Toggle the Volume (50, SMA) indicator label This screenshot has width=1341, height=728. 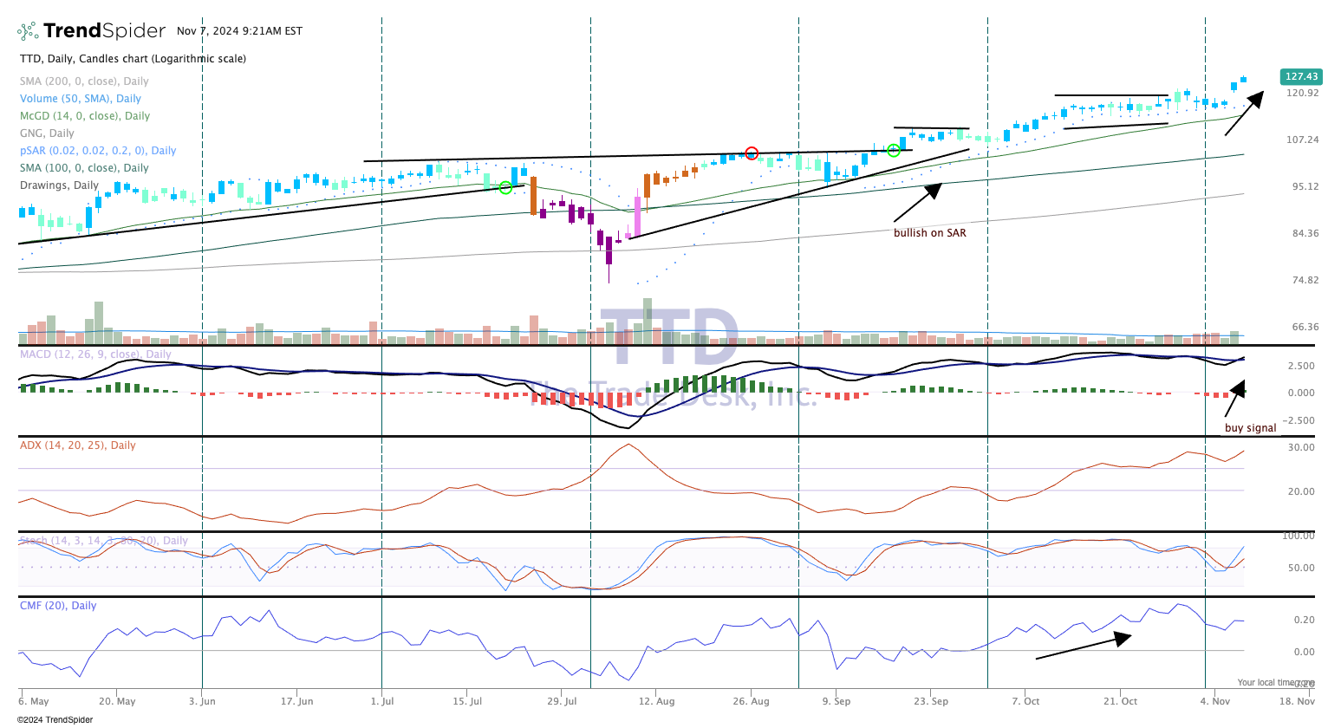point(81,99)
